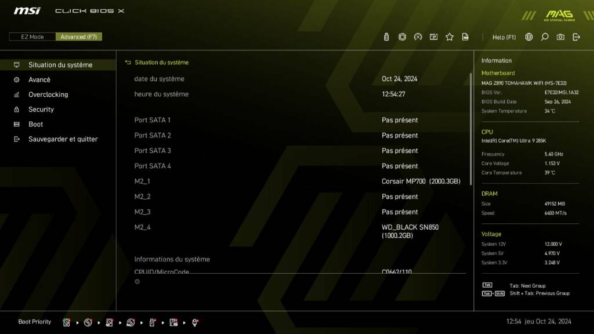594x334 pixels.
Task: Open the M-Flash USB update icon
Action: tap(386, 37)
